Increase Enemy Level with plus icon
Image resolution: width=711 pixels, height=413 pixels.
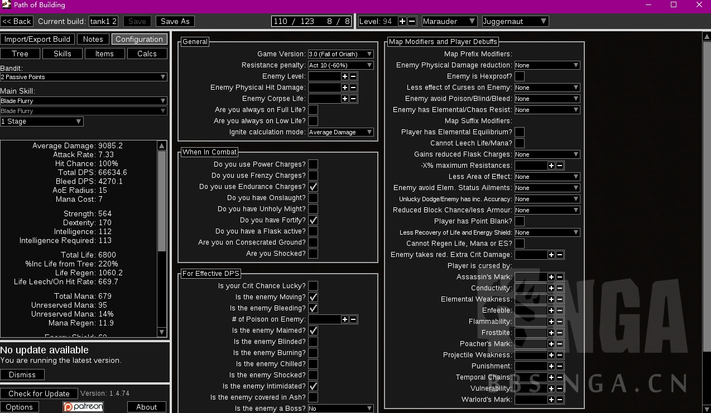[344, 76]
